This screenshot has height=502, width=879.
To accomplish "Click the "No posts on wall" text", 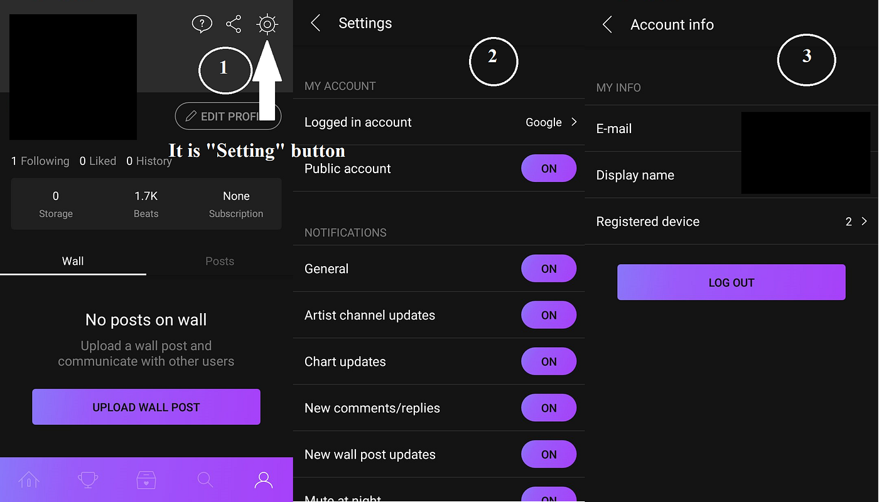I will [x=146, y=319].
